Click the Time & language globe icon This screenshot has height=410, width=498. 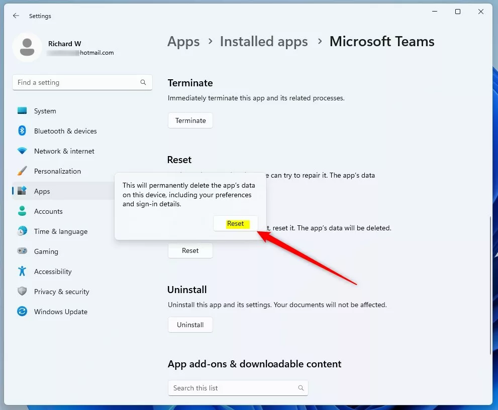[22, 231]
